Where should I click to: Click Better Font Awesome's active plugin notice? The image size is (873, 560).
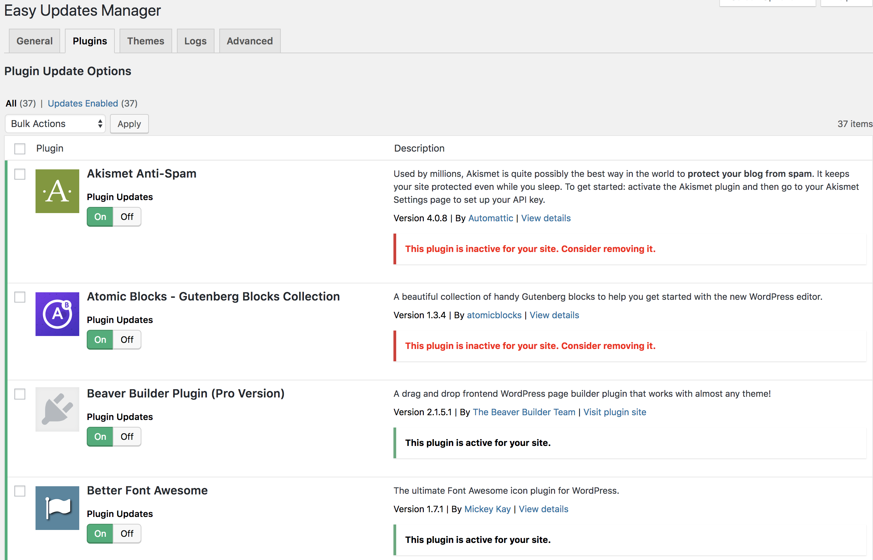tap(630, 540)
